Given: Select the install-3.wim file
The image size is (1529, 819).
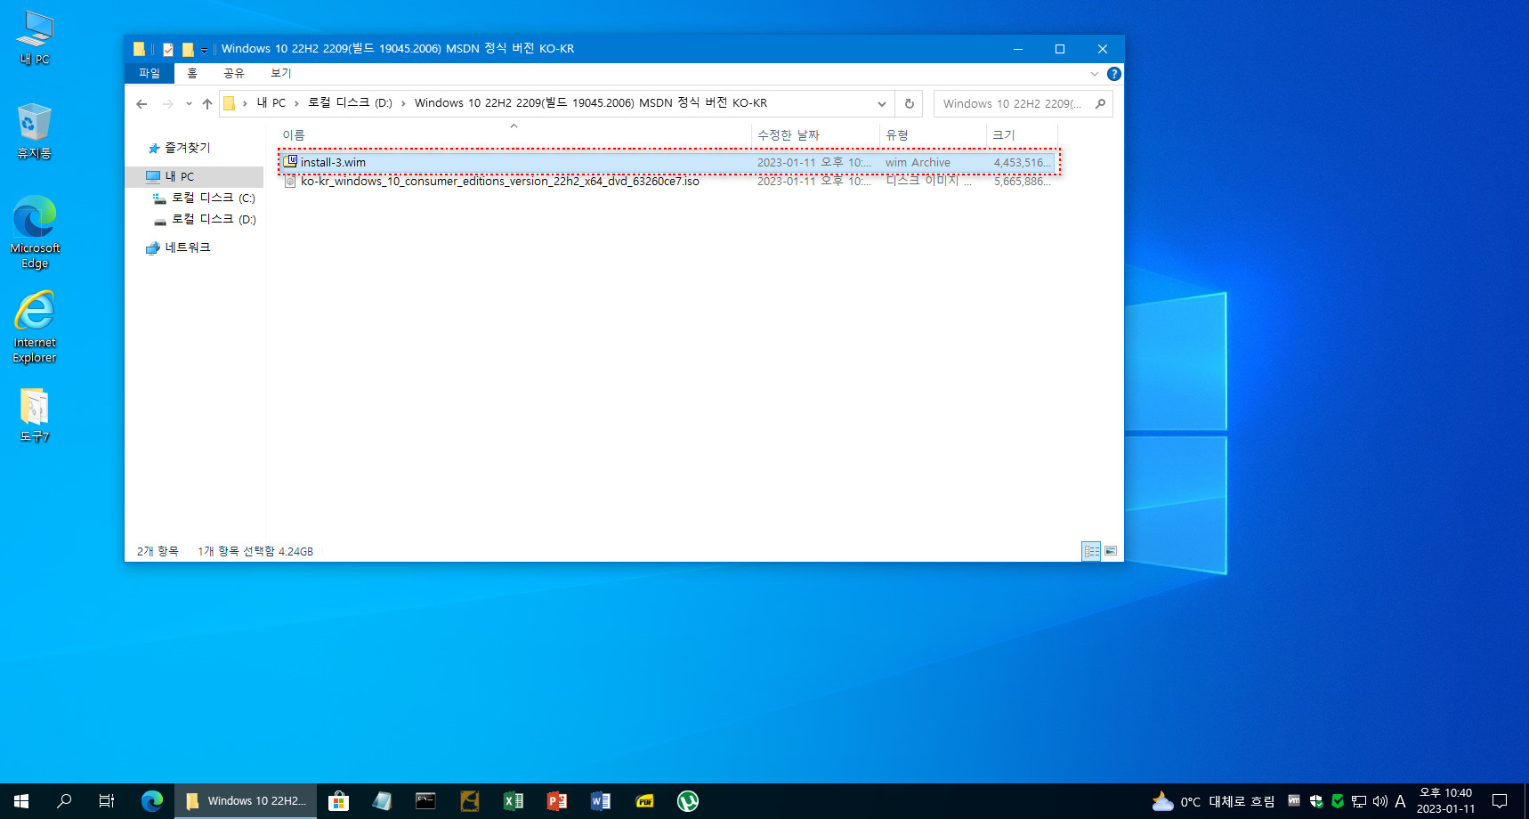Looking at the screenshot, I should point(667,162).
